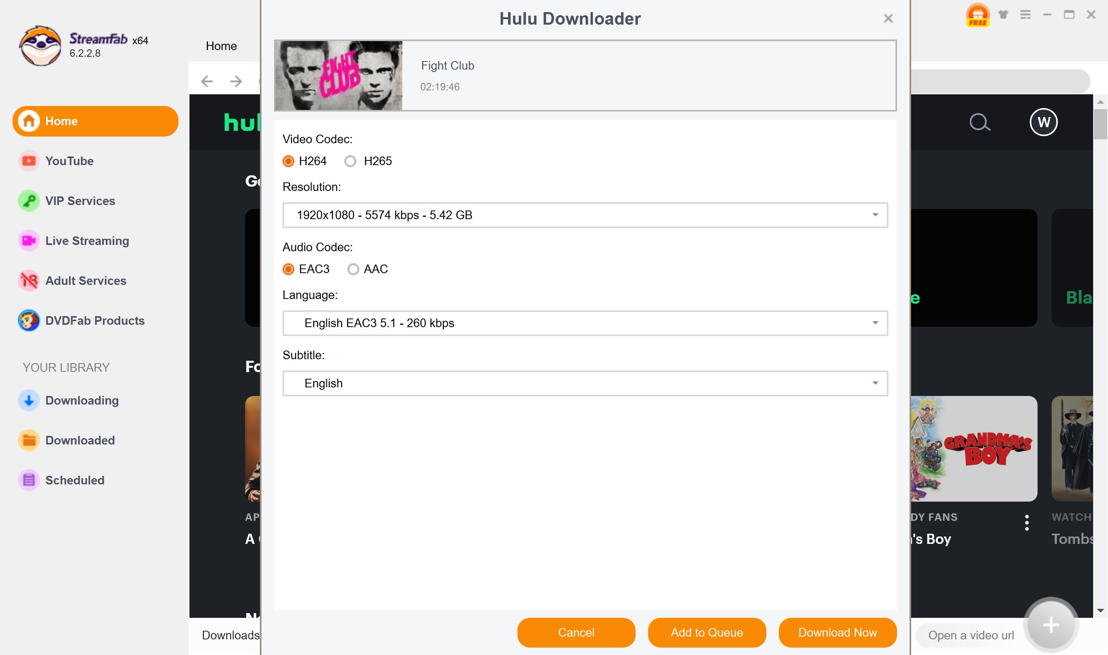Click the Adult Services crossed-out icon
Image resolution: width=1108 pixels, height=655 pixels.
29,281
